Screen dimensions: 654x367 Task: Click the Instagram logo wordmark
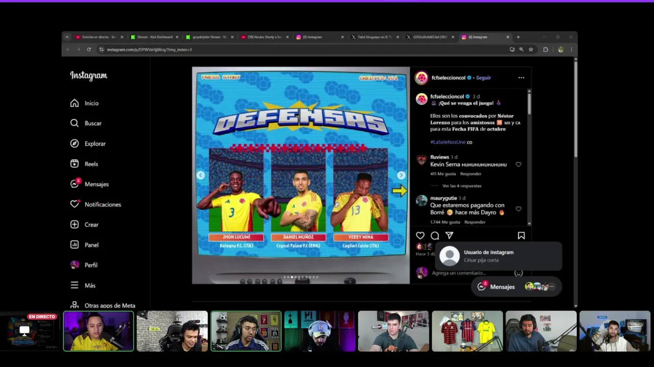coord(89,76)
